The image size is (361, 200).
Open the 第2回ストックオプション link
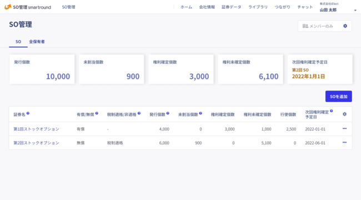[36, 143]
